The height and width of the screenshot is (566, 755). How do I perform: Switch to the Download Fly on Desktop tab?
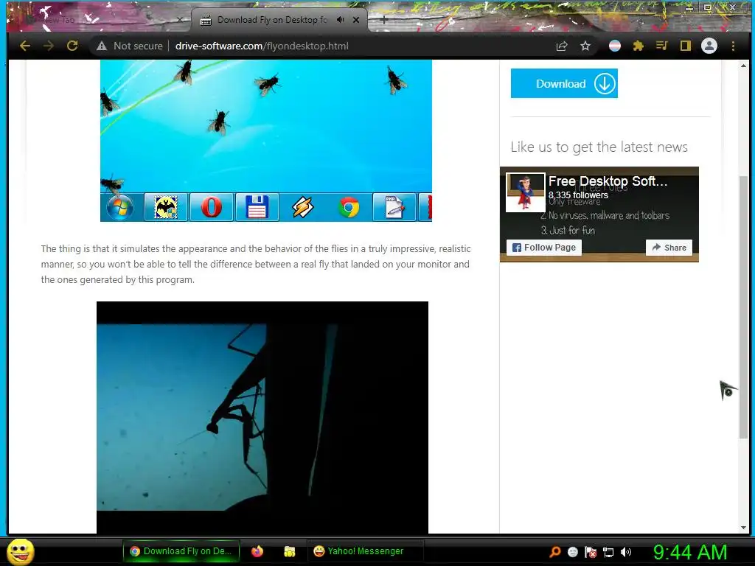pos(271,20)
